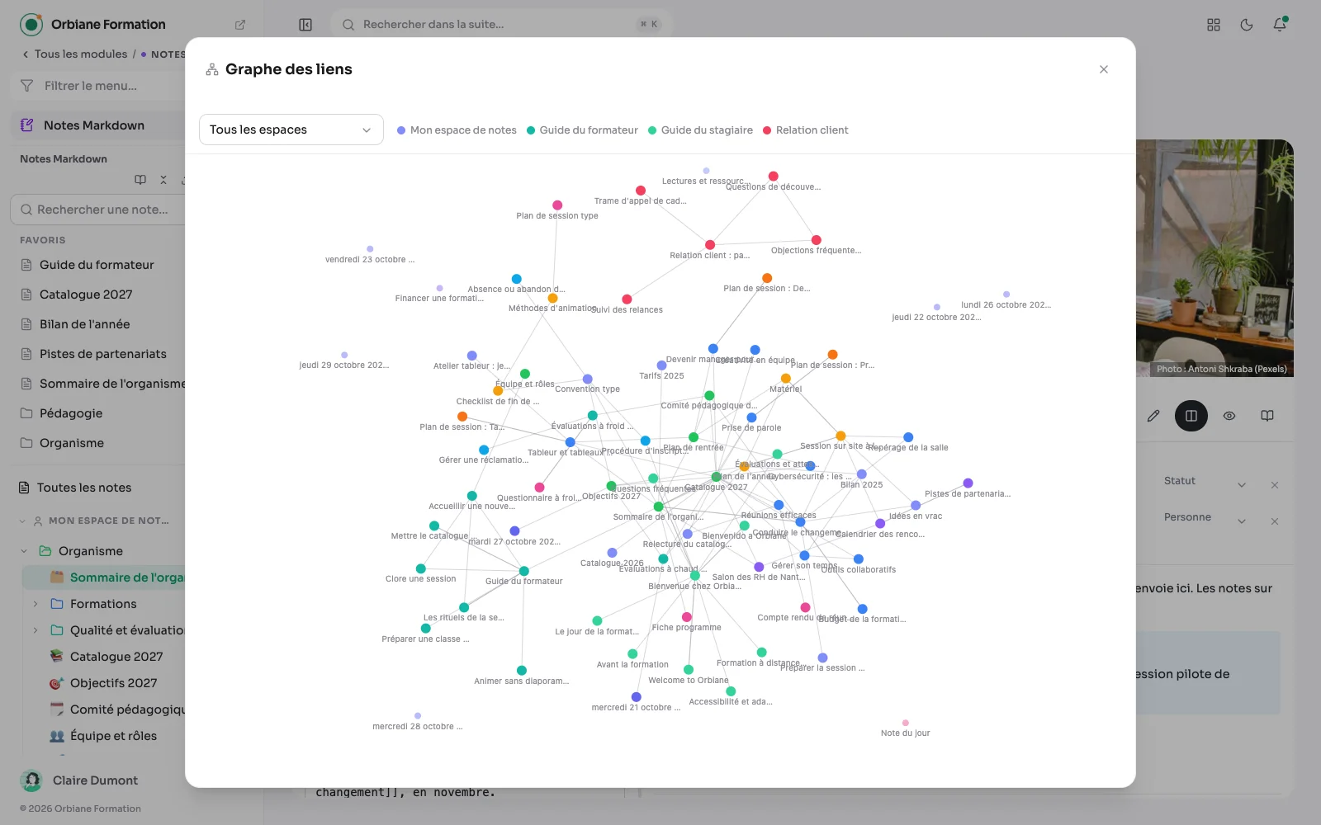Click the book icon in notes toolbar

click(x=140, y=180)
